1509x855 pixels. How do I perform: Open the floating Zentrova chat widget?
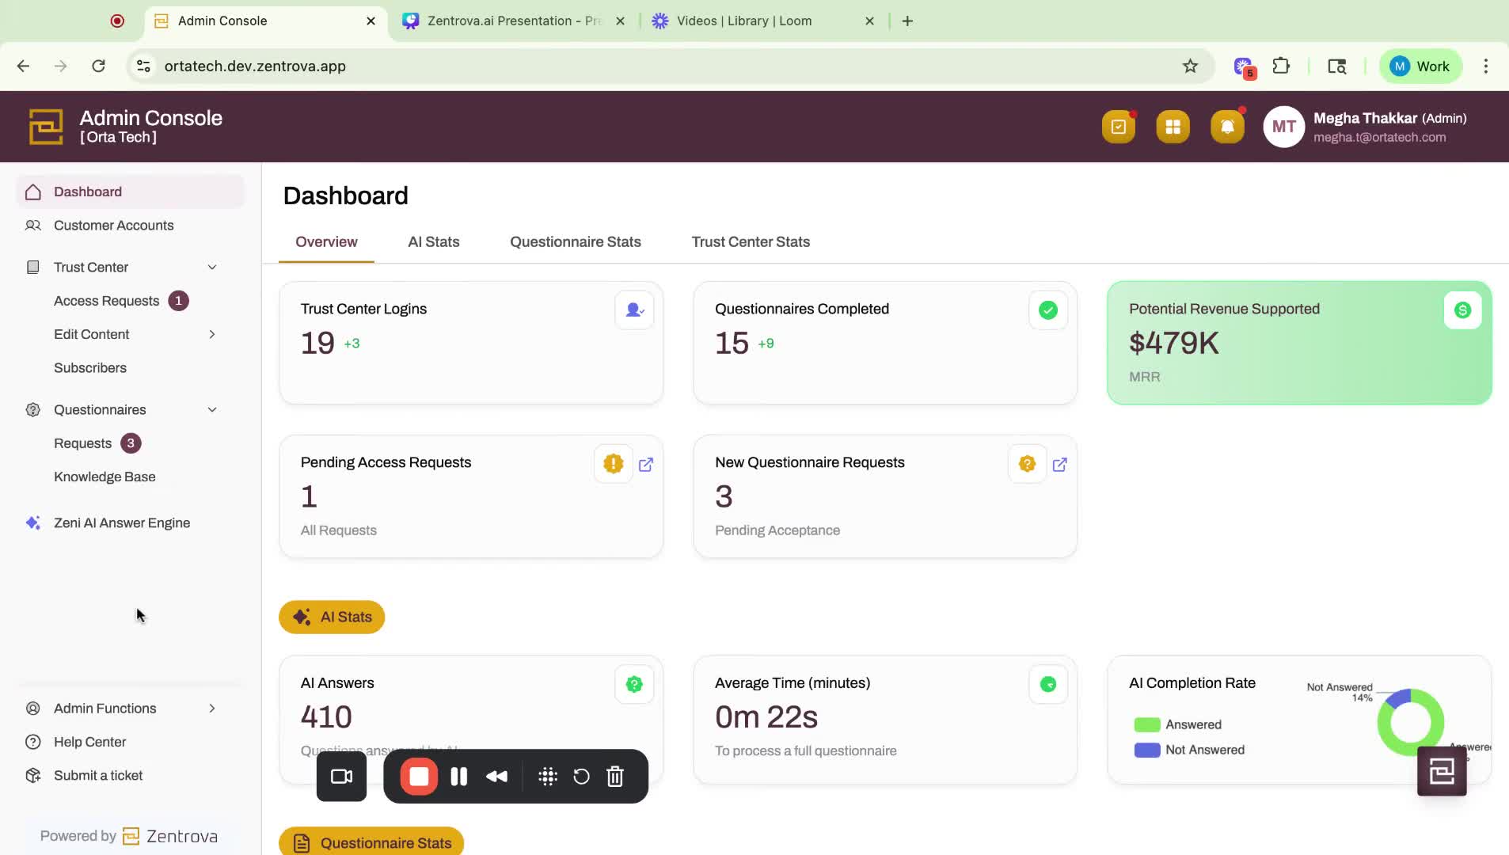[x=1442, y=771]
